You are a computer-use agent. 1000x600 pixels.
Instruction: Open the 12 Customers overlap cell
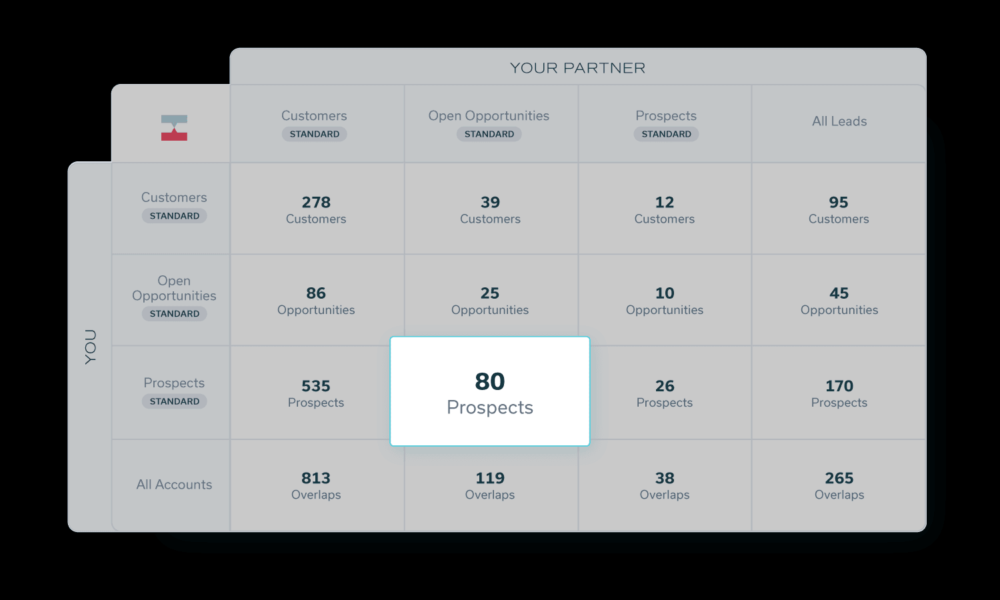(x=664, y=209)
